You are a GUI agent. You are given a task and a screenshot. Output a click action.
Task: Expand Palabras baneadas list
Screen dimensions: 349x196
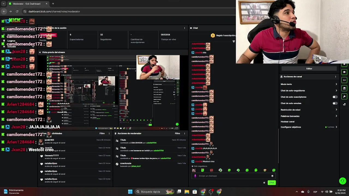coord(309,116)
